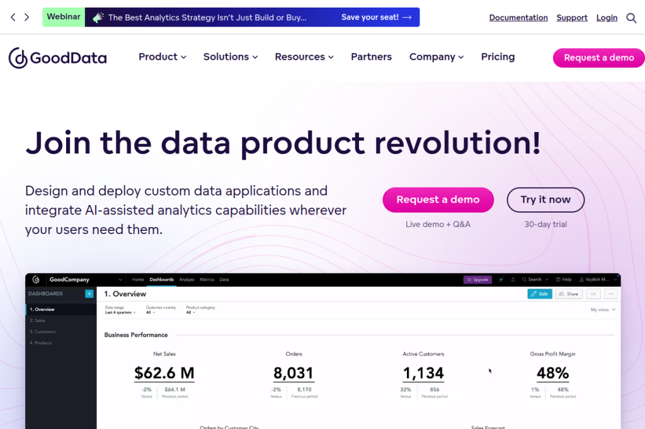This screenshot has height=429, width=645.
Task: Select the Analyze tab in the dashboard preview
Action: [x=186, y=279]
